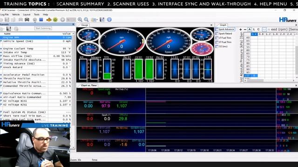The width and height of the screenshot is (298, 167).
Task: Select the Engine Coolant Temp row
Action: (36, 49)
